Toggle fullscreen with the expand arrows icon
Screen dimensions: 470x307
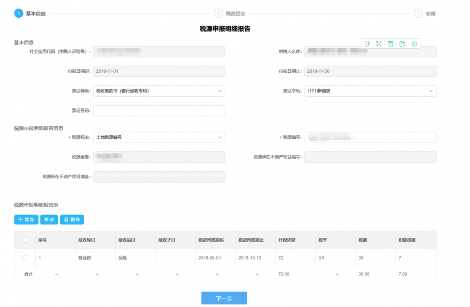(x=379, y=44)
